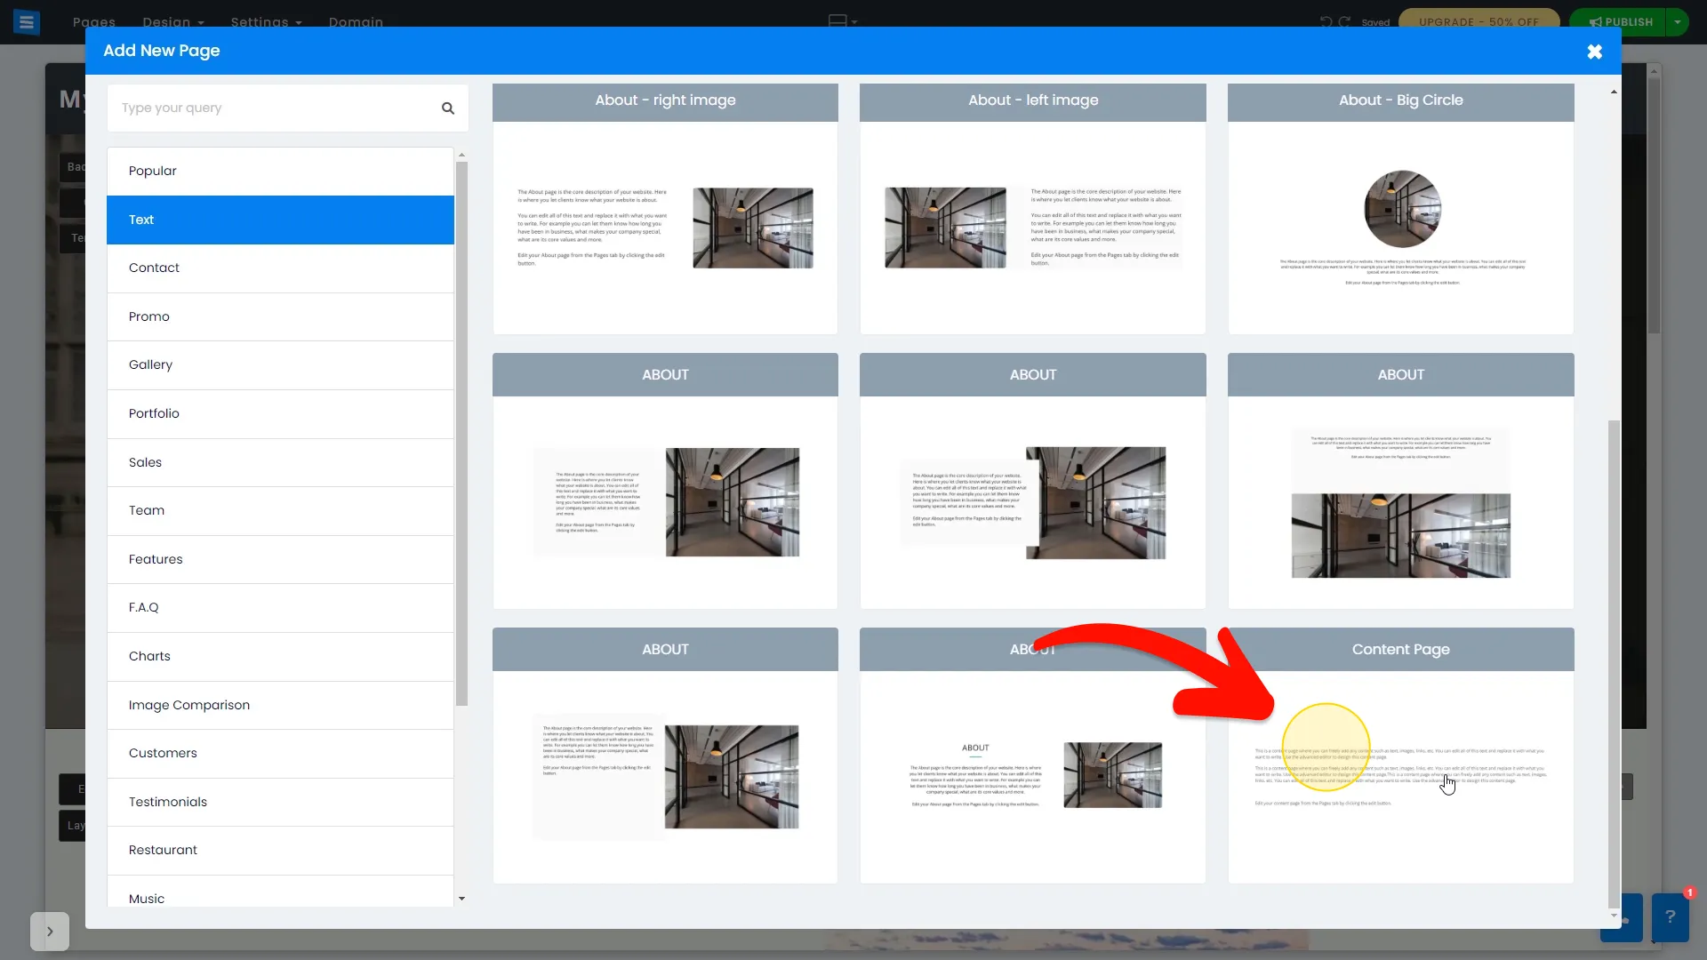Click the category list scroll up arrow
The image size is (1707, 960).
tap(461, 155)
